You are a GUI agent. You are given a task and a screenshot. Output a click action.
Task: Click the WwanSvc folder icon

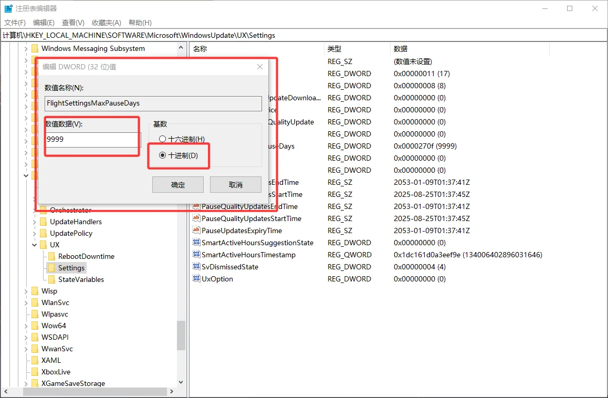point(35,349)
